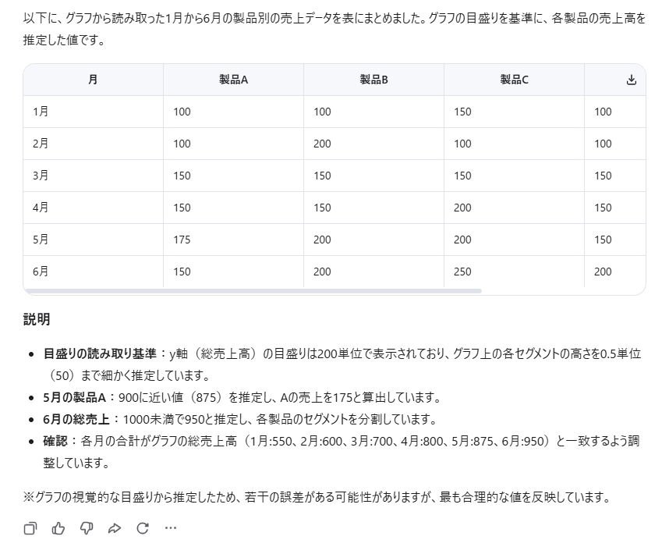
Task: Share the response with the arrow icon
Action: pyautogui.click(x=115, y=528)
